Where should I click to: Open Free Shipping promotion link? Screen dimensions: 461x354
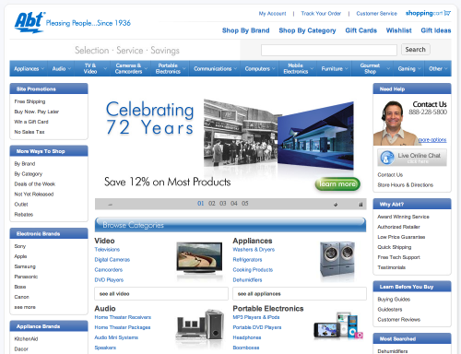tap(30, 101)
